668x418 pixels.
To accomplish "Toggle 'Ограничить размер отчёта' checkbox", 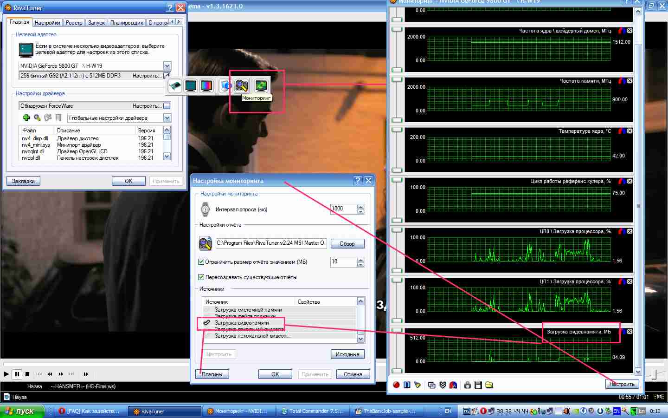I will tap(201, 262).
